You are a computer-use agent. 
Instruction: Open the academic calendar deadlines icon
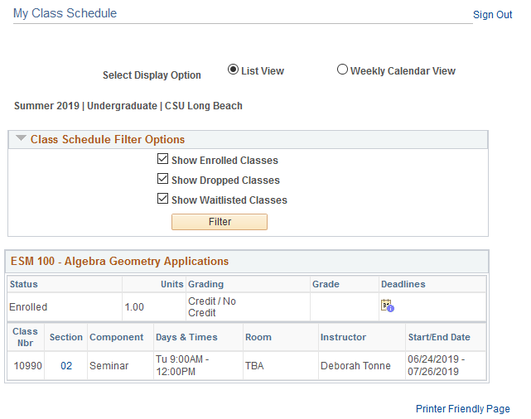[387, 306]
